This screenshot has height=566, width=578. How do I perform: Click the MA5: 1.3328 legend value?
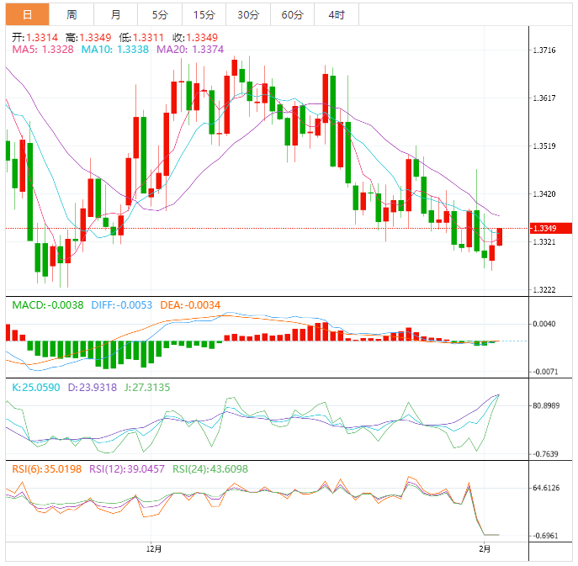tap(43, 49)
